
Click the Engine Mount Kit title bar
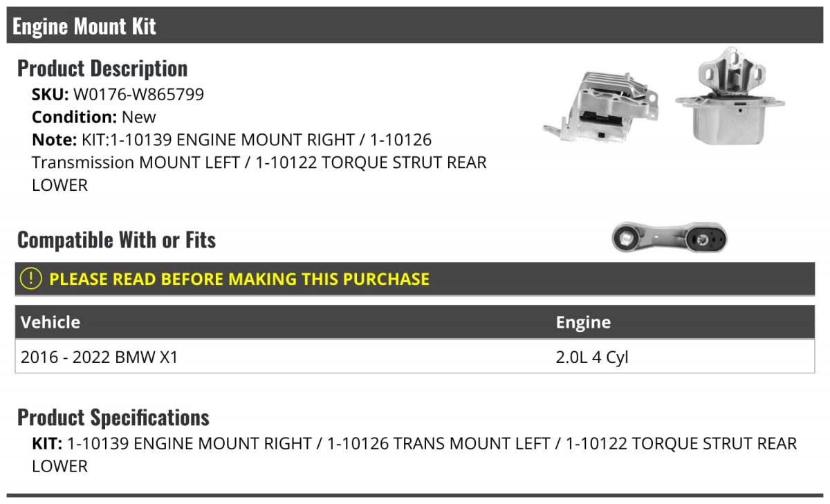415,26
